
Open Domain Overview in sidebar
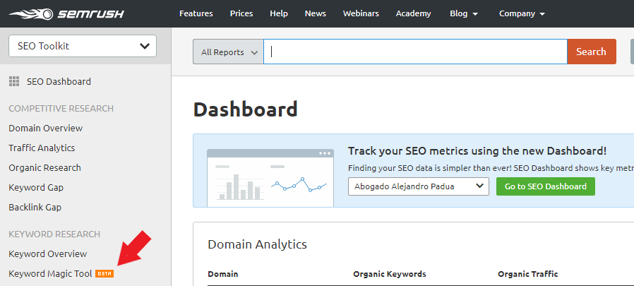46,129
